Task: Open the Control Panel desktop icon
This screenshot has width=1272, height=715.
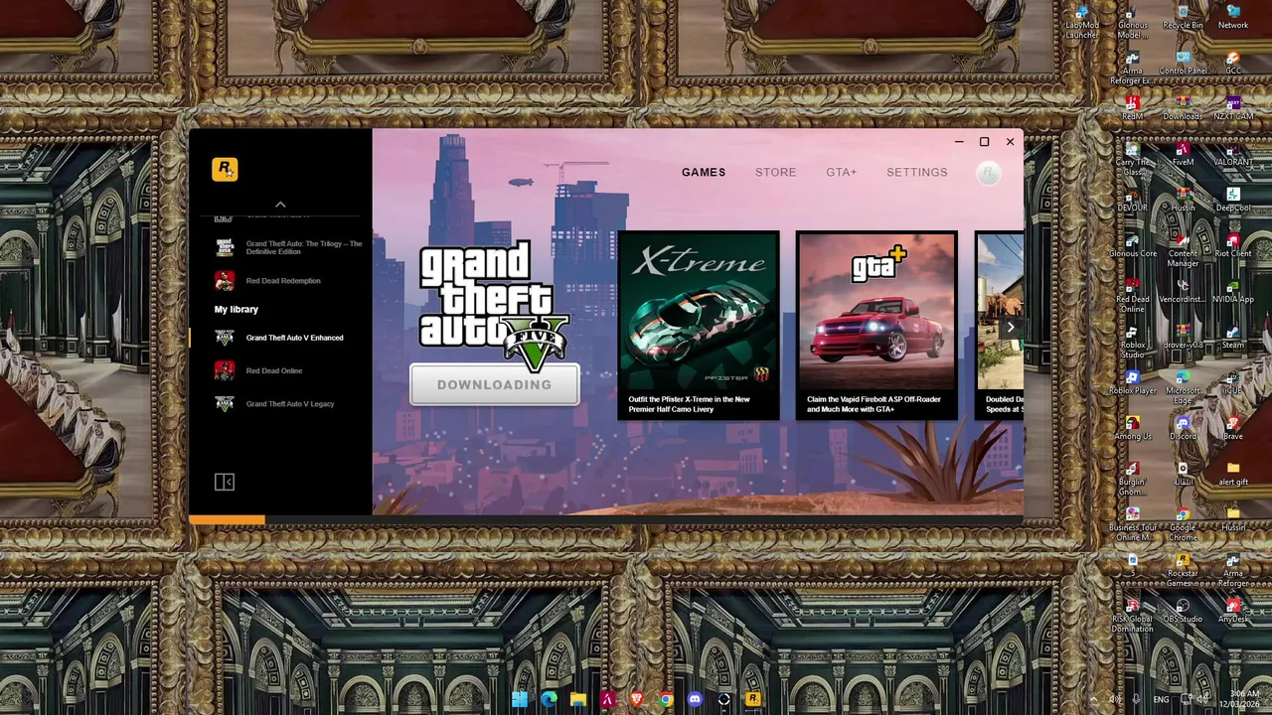Action: click(x=1183, y=64)
